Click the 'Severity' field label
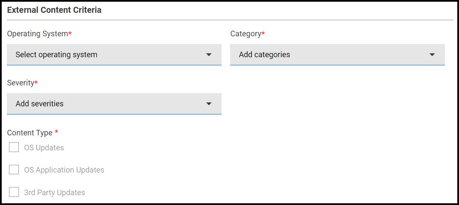The image size is (459, 205). pos(21,83)
